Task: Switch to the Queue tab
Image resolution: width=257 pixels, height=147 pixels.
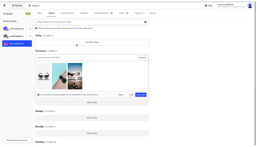Action: point(40,13)
